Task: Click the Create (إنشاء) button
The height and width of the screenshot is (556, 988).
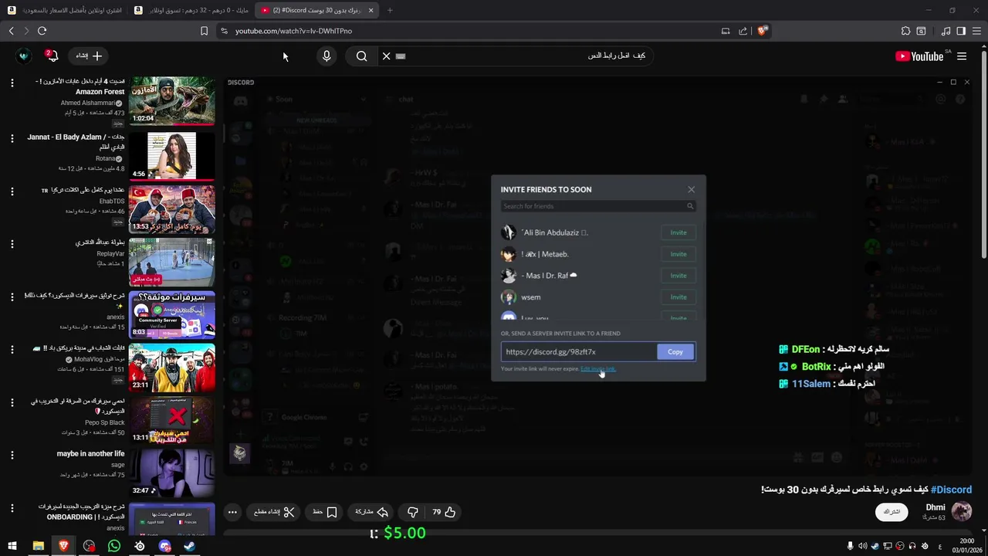Action: (88, 56)
